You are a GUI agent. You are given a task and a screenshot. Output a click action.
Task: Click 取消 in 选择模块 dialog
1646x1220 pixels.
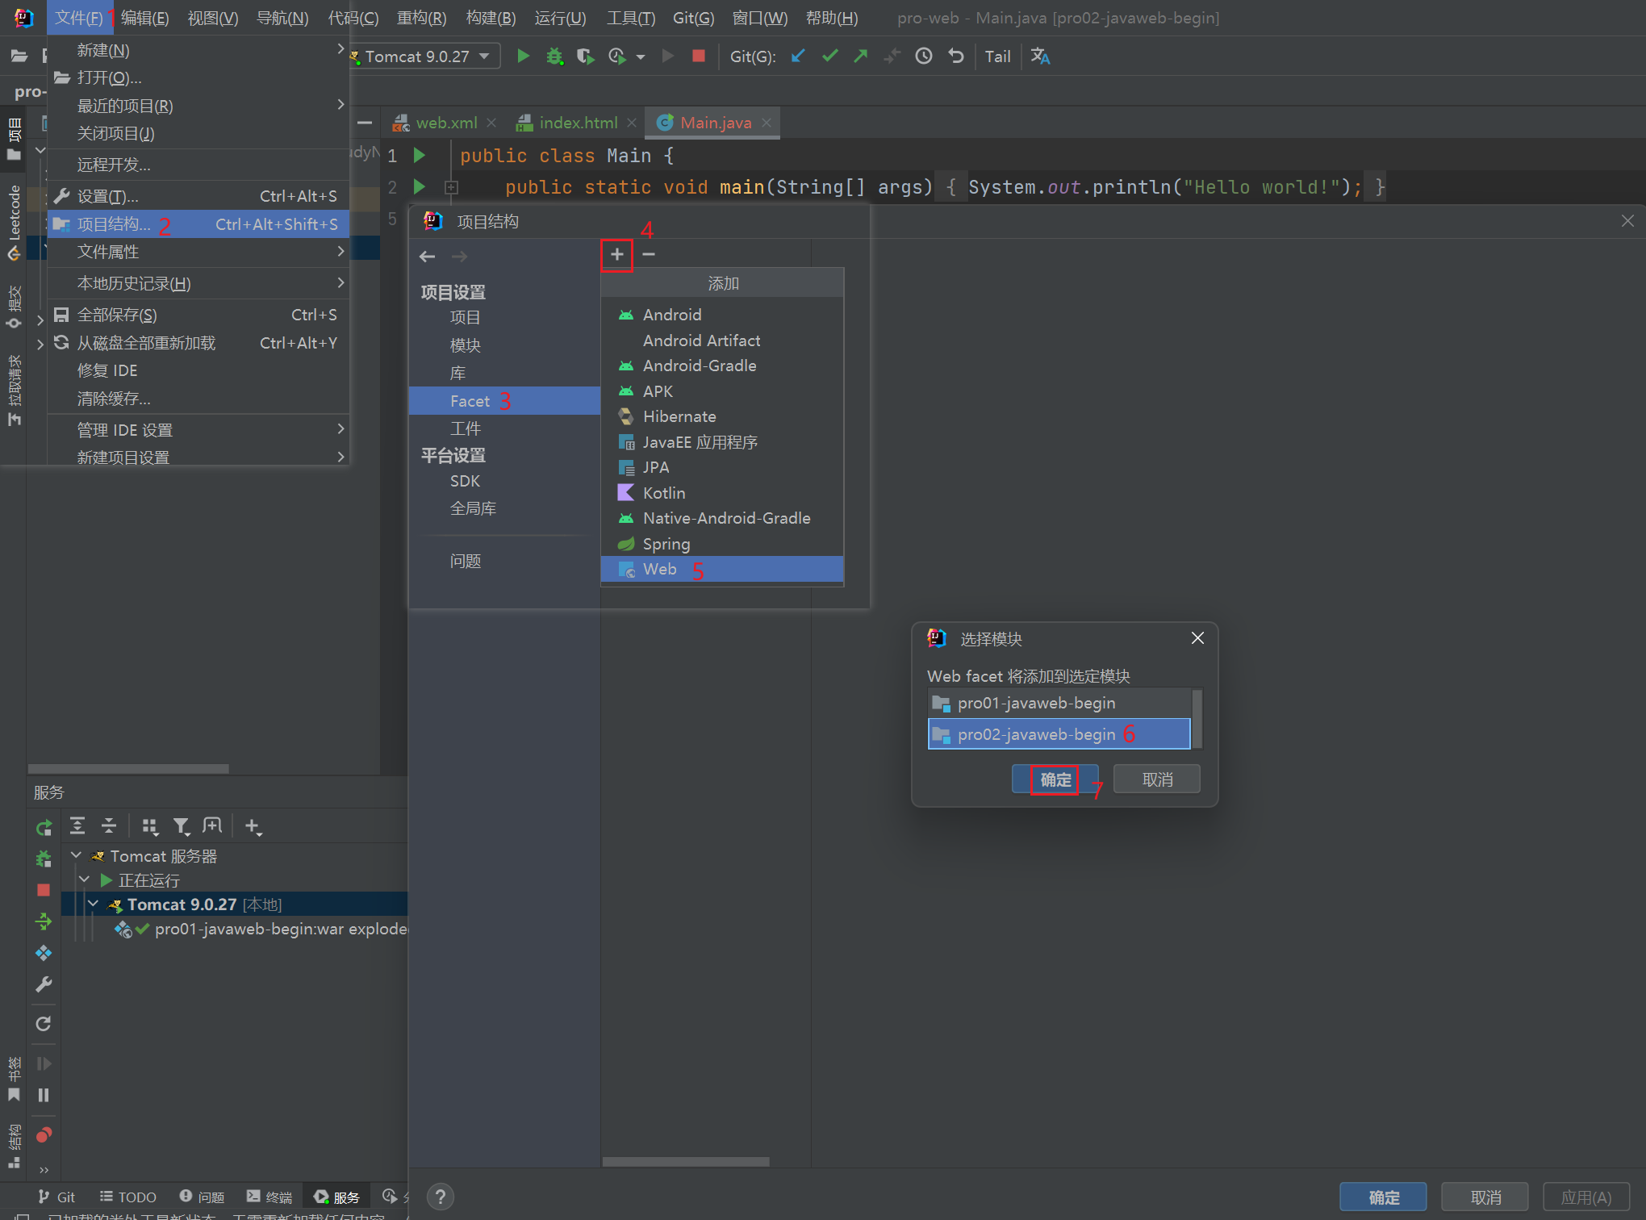click(x=1157, y=779)
